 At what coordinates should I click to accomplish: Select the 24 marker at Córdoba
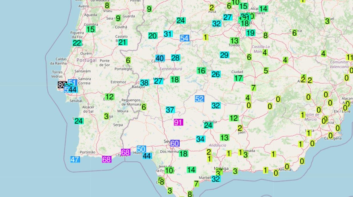208,125
